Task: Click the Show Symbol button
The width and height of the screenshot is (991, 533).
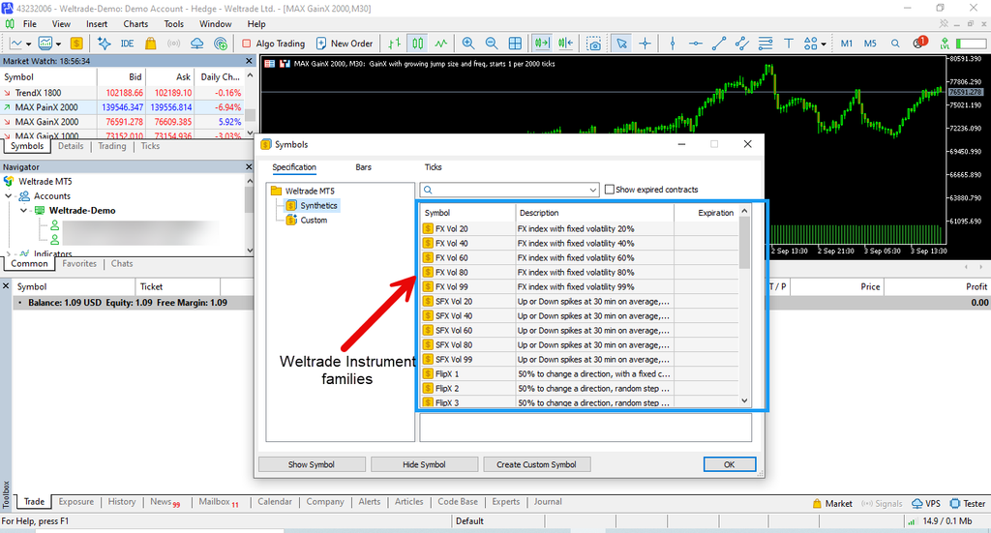Action: coord(312,464)
